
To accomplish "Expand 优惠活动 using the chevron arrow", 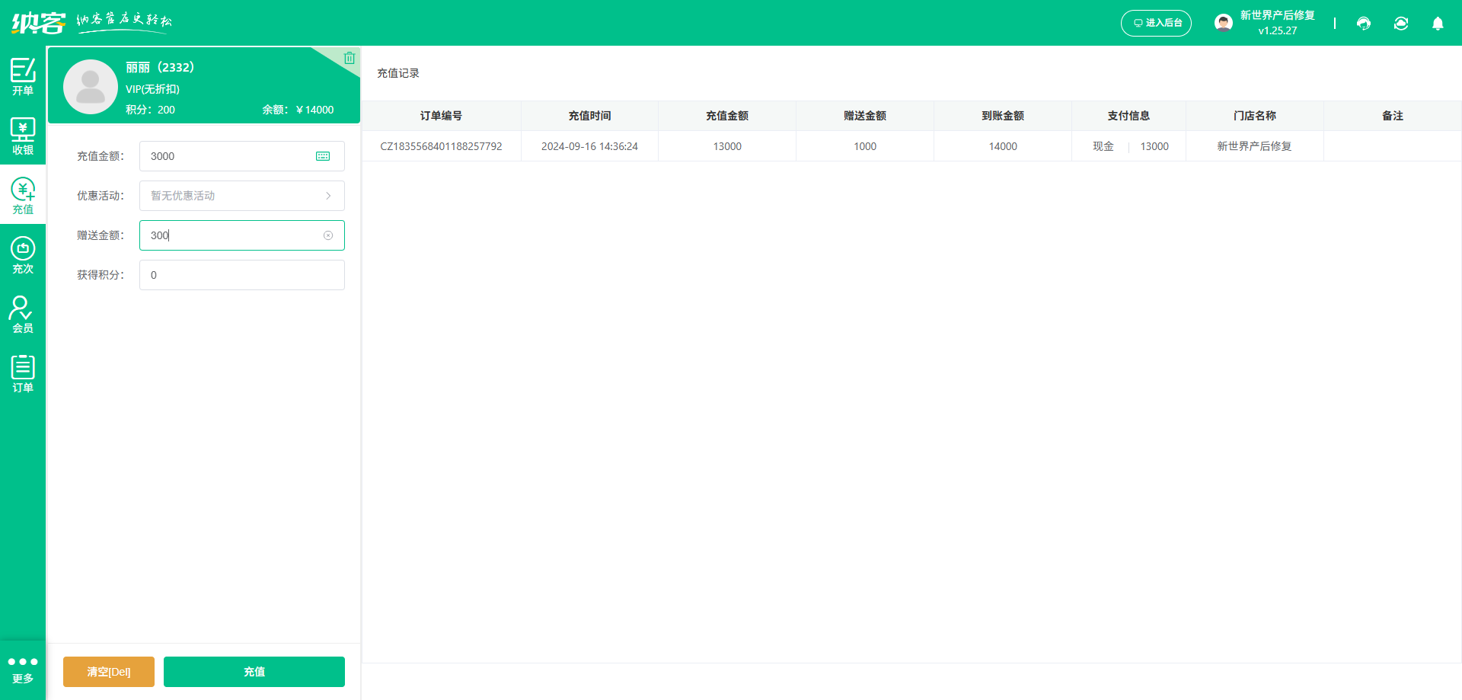I will pos(328,196).
